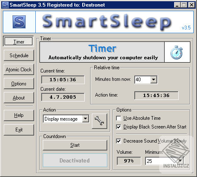The height and width of the screenshot is (177, 197).
Task: Click the Action time value 15:45:36
Action: [x=156, y=95]
